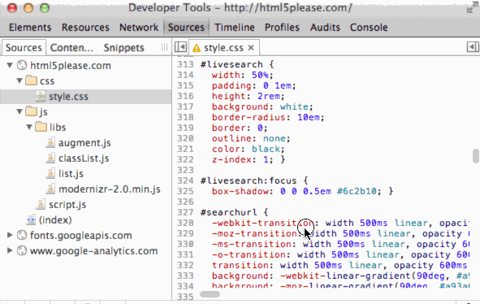Switch to the Network panel

tap(139, 28)
